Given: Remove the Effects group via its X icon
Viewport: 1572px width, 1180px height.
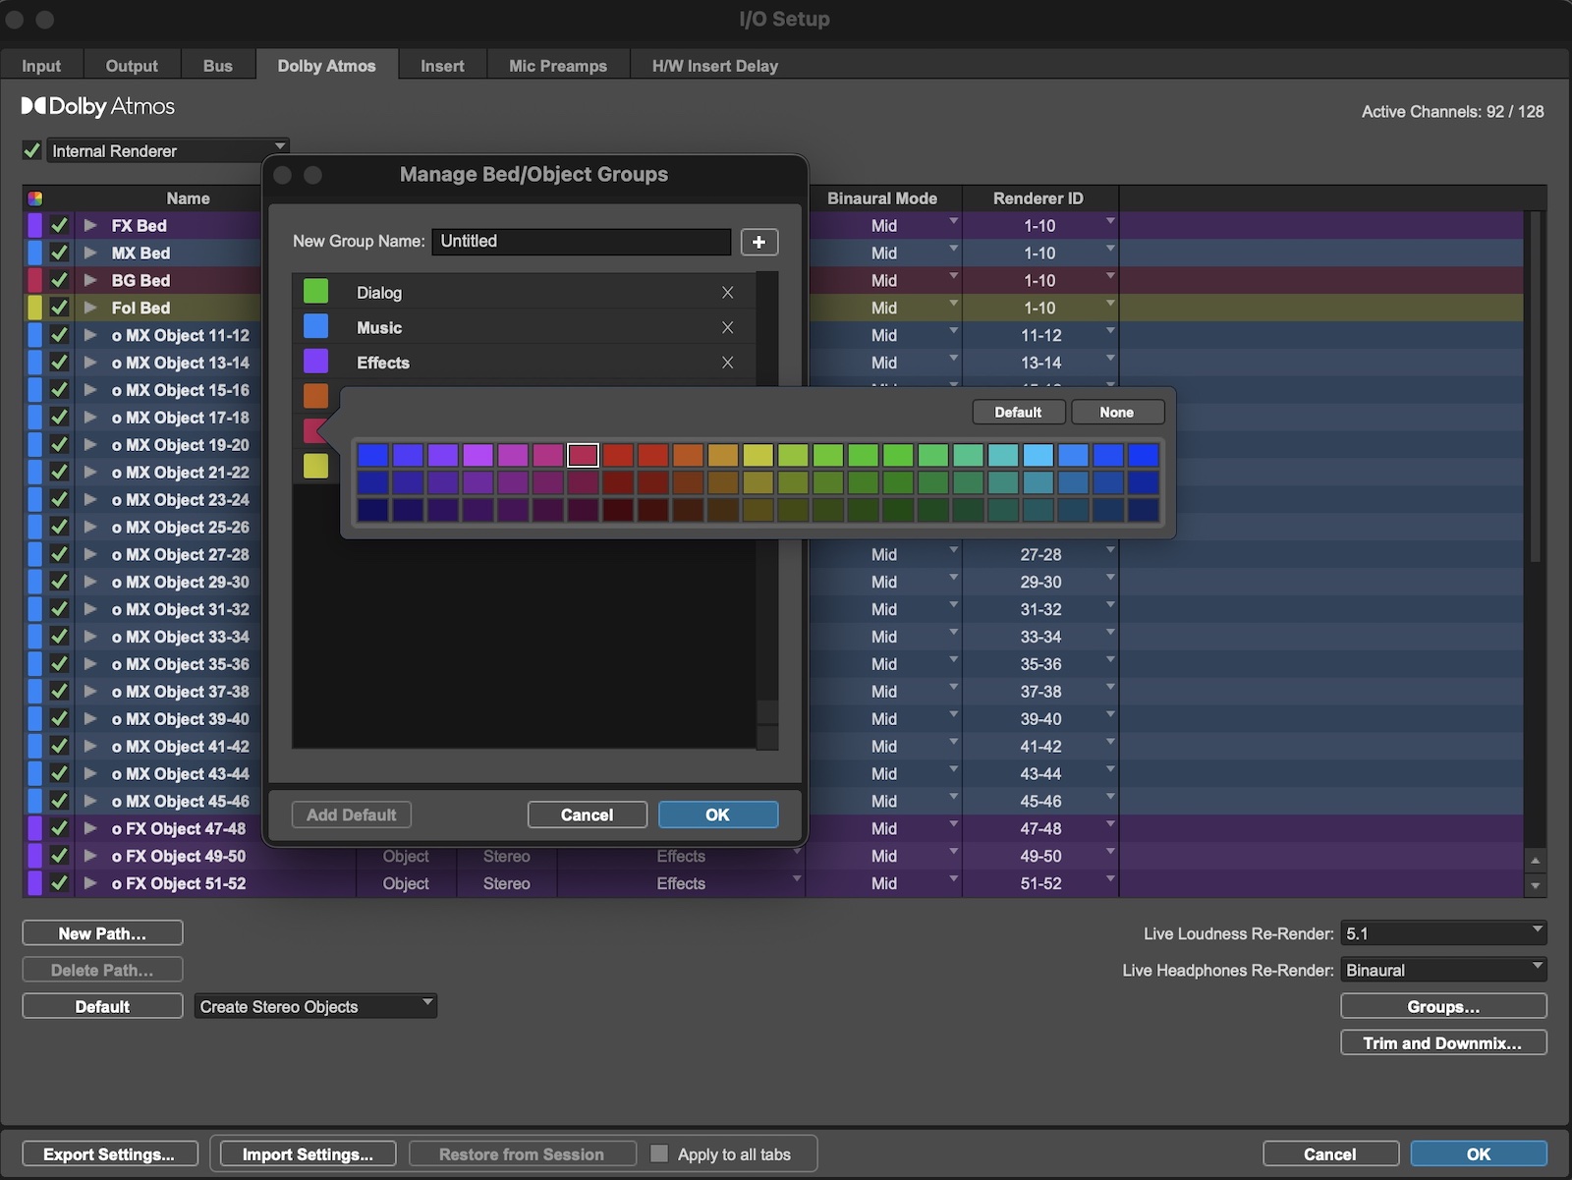Looking at the screenshot, I should 727,363.
